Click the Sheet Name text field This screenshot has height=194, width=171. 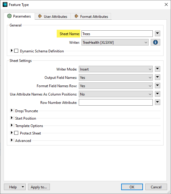[x=117, y=34]
